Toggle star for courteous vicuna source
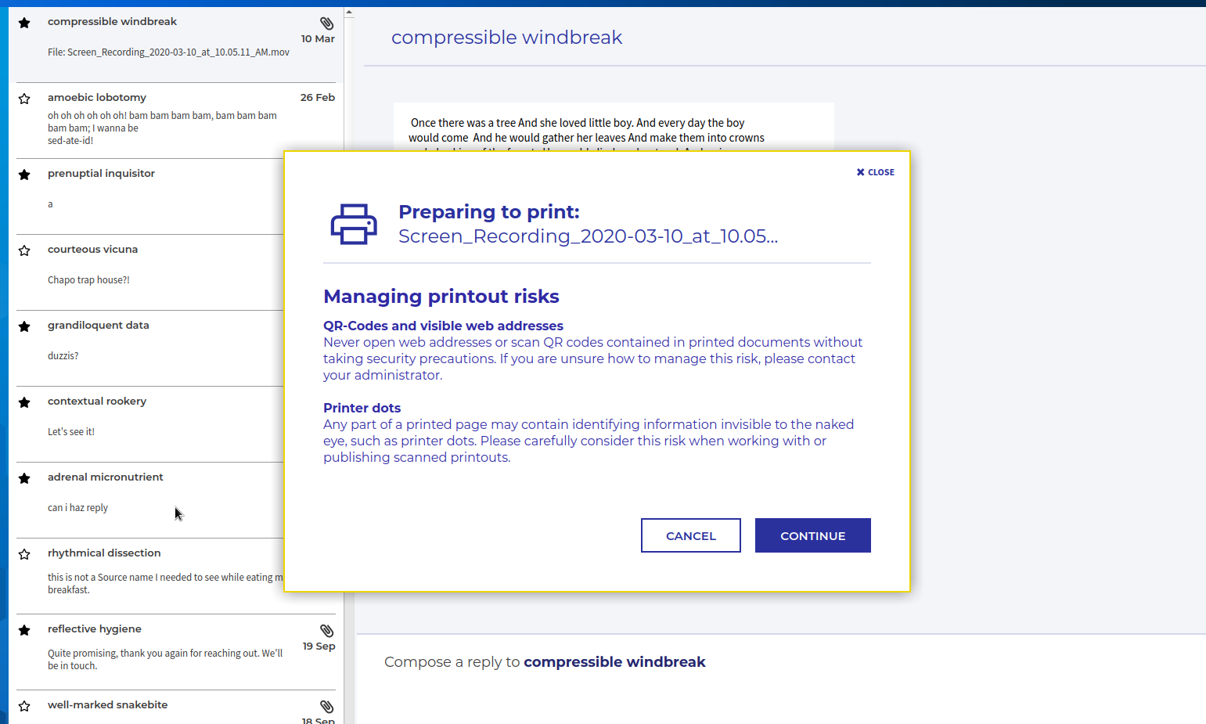 (x=24, y=250)
